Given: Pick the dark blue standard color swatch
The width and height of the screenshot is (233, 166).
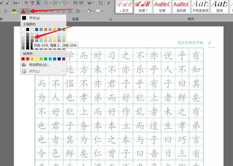Looking at the screenshot, I should click(59, 59).
